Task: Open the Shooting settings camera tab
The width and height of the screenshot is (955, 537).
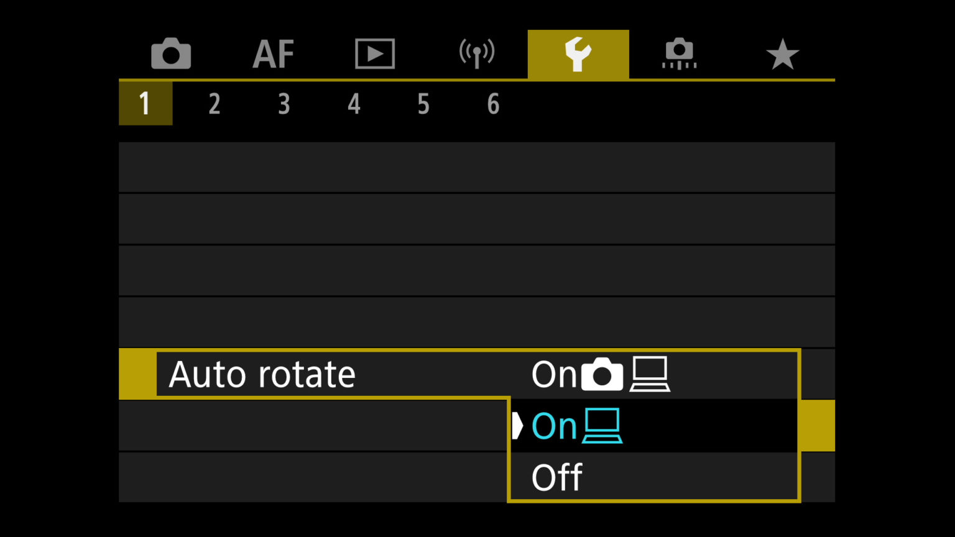Action: point(171,54)
